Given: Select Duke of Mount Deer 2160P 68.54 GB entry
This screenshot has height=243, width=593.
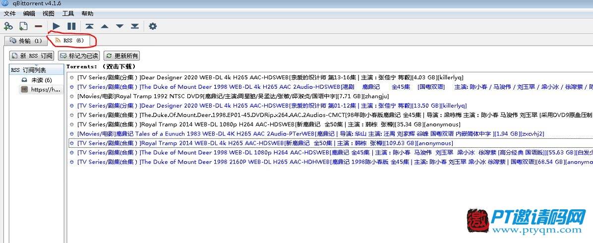Looking at the screenshot, I should click(331, 162).
